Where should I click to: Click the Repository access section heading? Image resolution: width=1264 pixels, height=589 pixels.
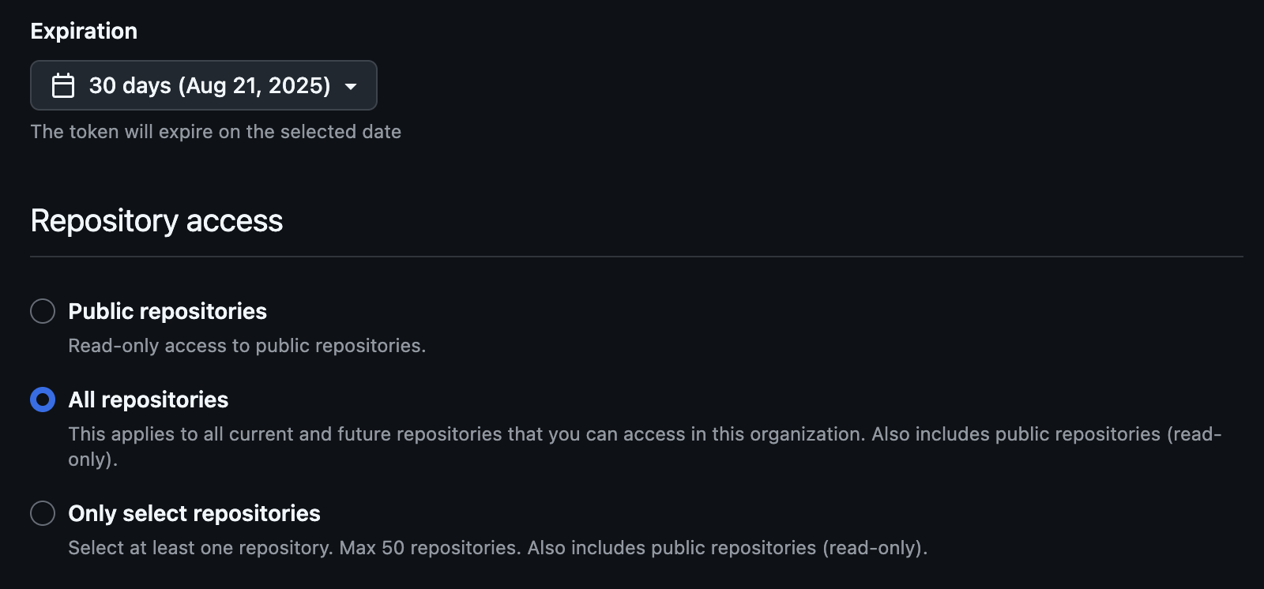pos(156,221)
